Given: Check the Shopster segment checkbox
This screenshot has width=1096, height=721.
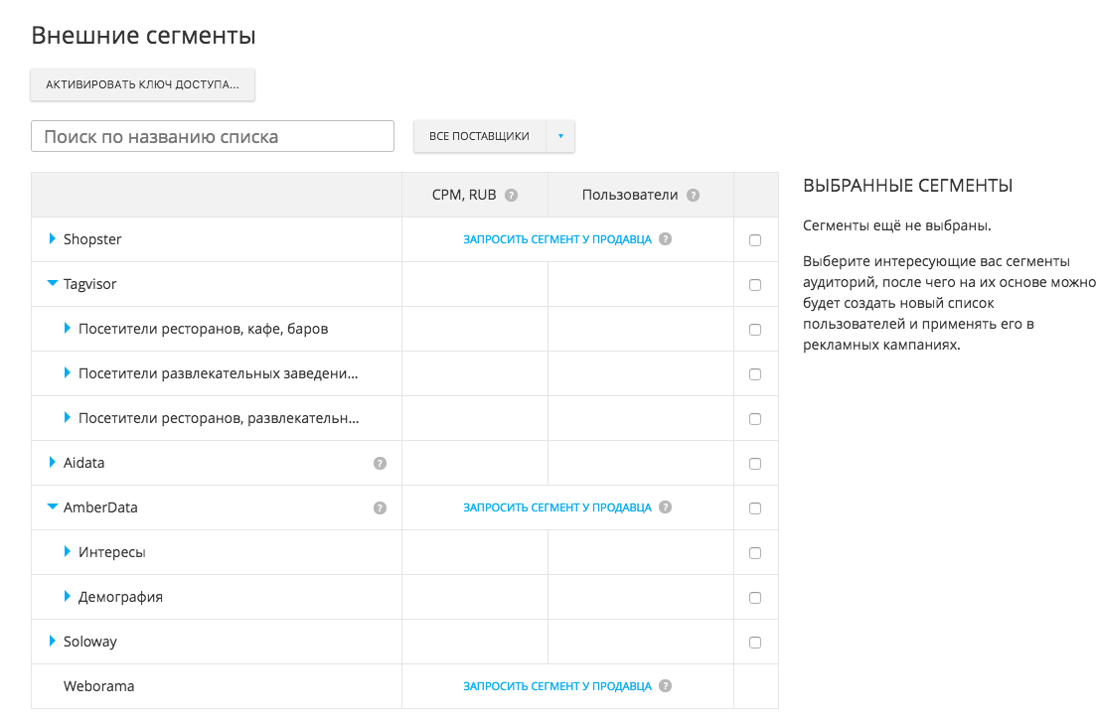Looking at the screenshot, I should coord(755,239).
